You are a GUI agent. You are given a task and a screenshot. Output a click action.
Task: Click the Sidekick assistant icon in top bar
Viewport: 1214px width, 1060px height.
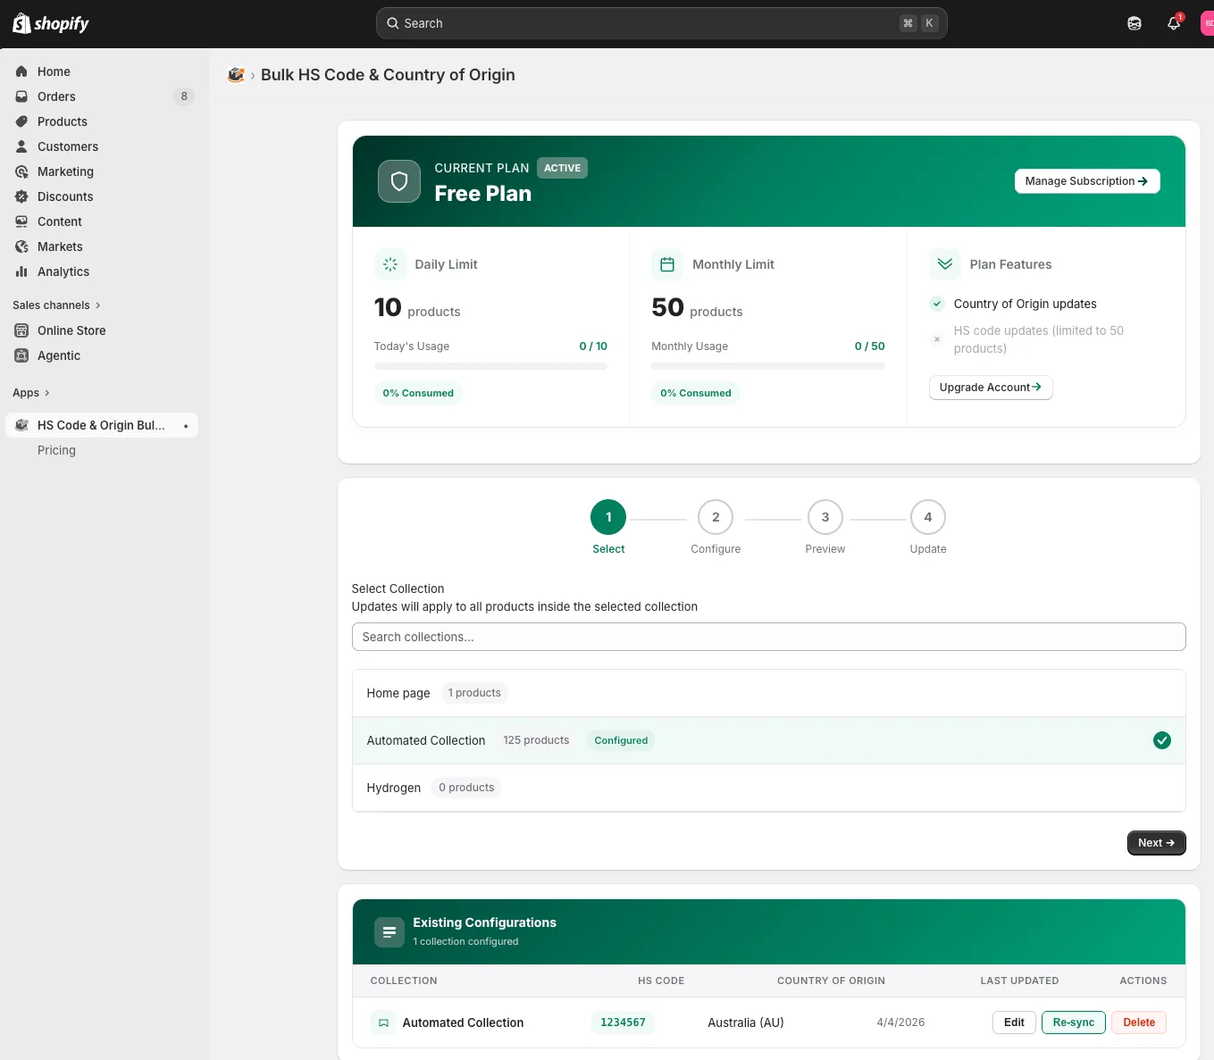pyautogui.click(x=1134, y=23)
